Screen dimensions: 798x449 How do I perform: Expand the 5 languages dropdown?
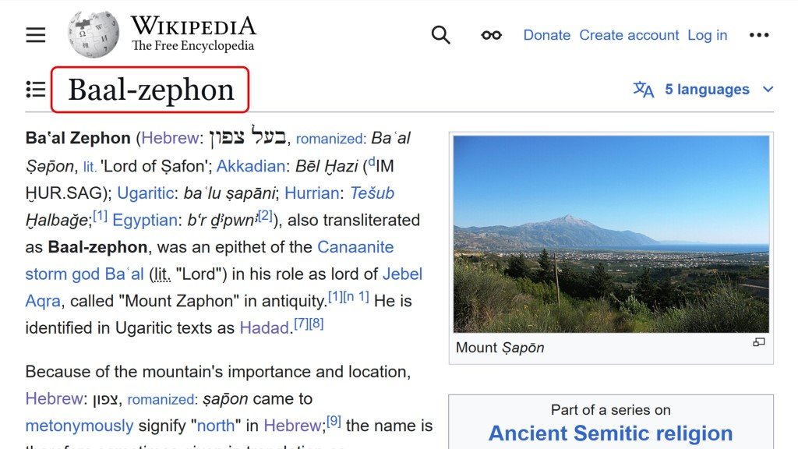[708, 89]
